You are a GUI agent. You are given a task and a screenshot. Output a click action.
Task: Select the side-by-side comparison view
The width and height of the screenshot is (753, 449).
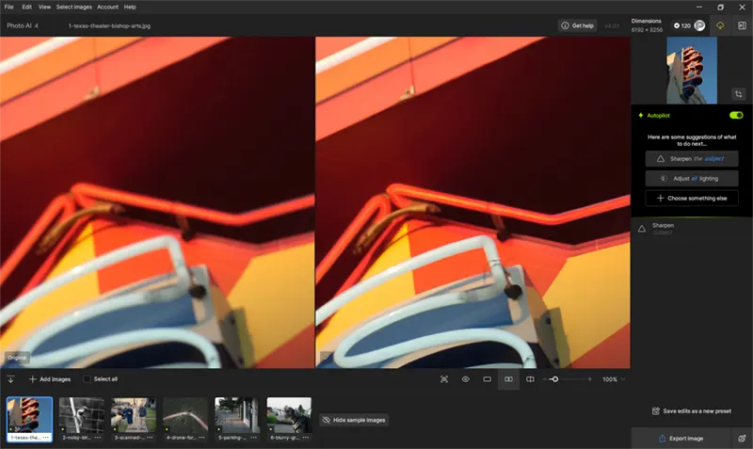(508, 379)
